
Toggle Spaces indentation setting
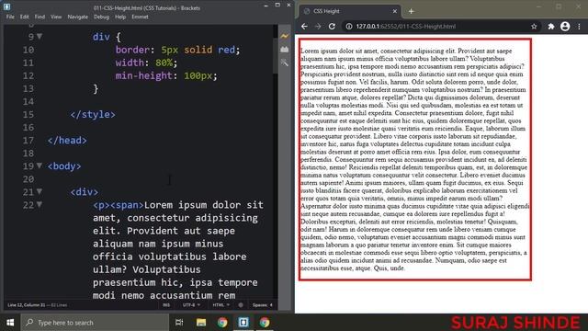click(263, 305)
